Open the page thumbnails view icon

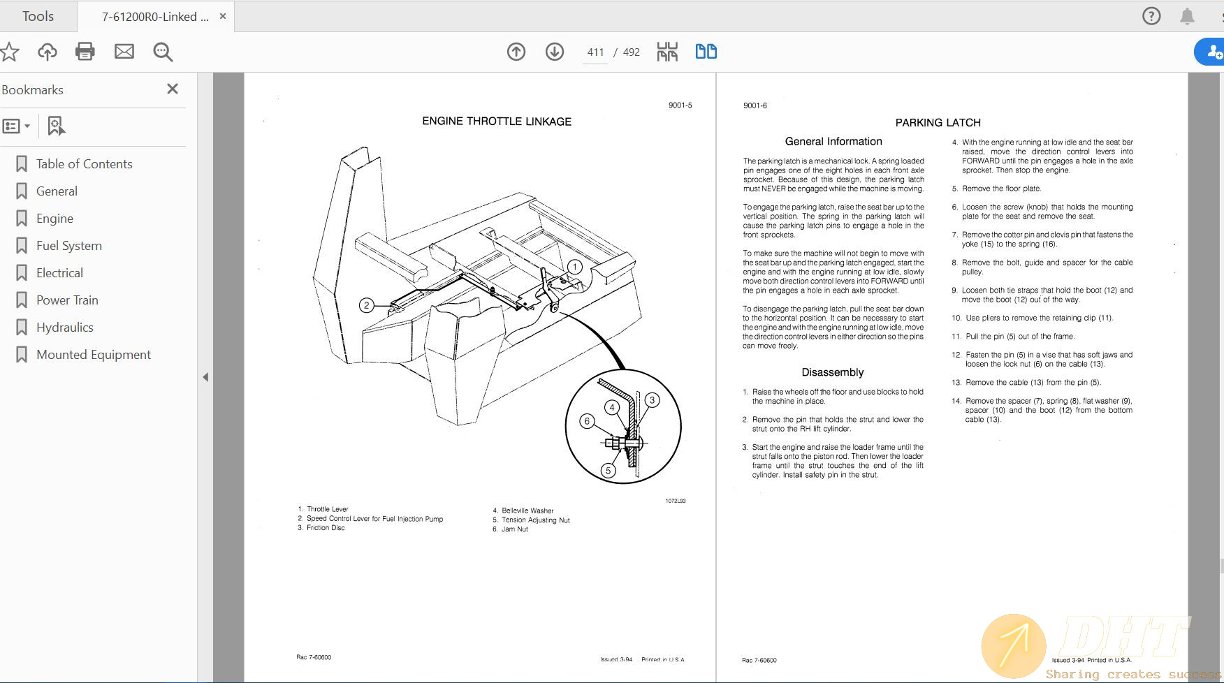coord(667,51)
